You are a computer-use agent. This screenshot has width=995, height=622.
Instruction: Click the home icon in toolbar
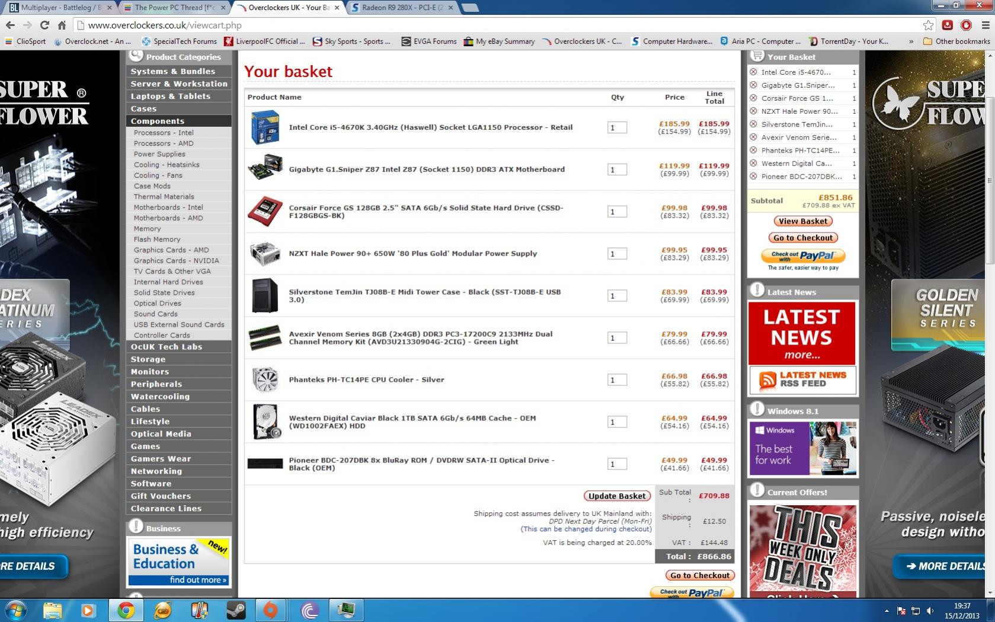click(62, 25)
